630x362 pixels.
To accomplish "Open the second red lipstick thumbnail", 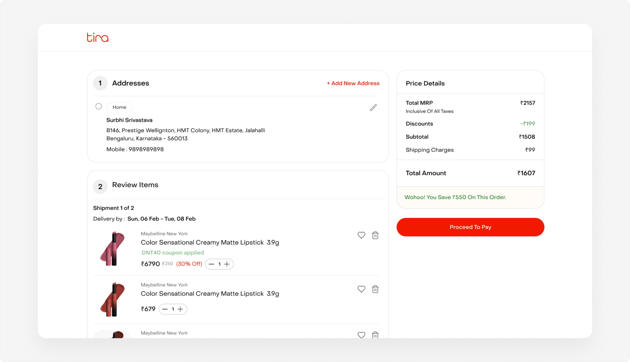I will [x=112, y=299].
